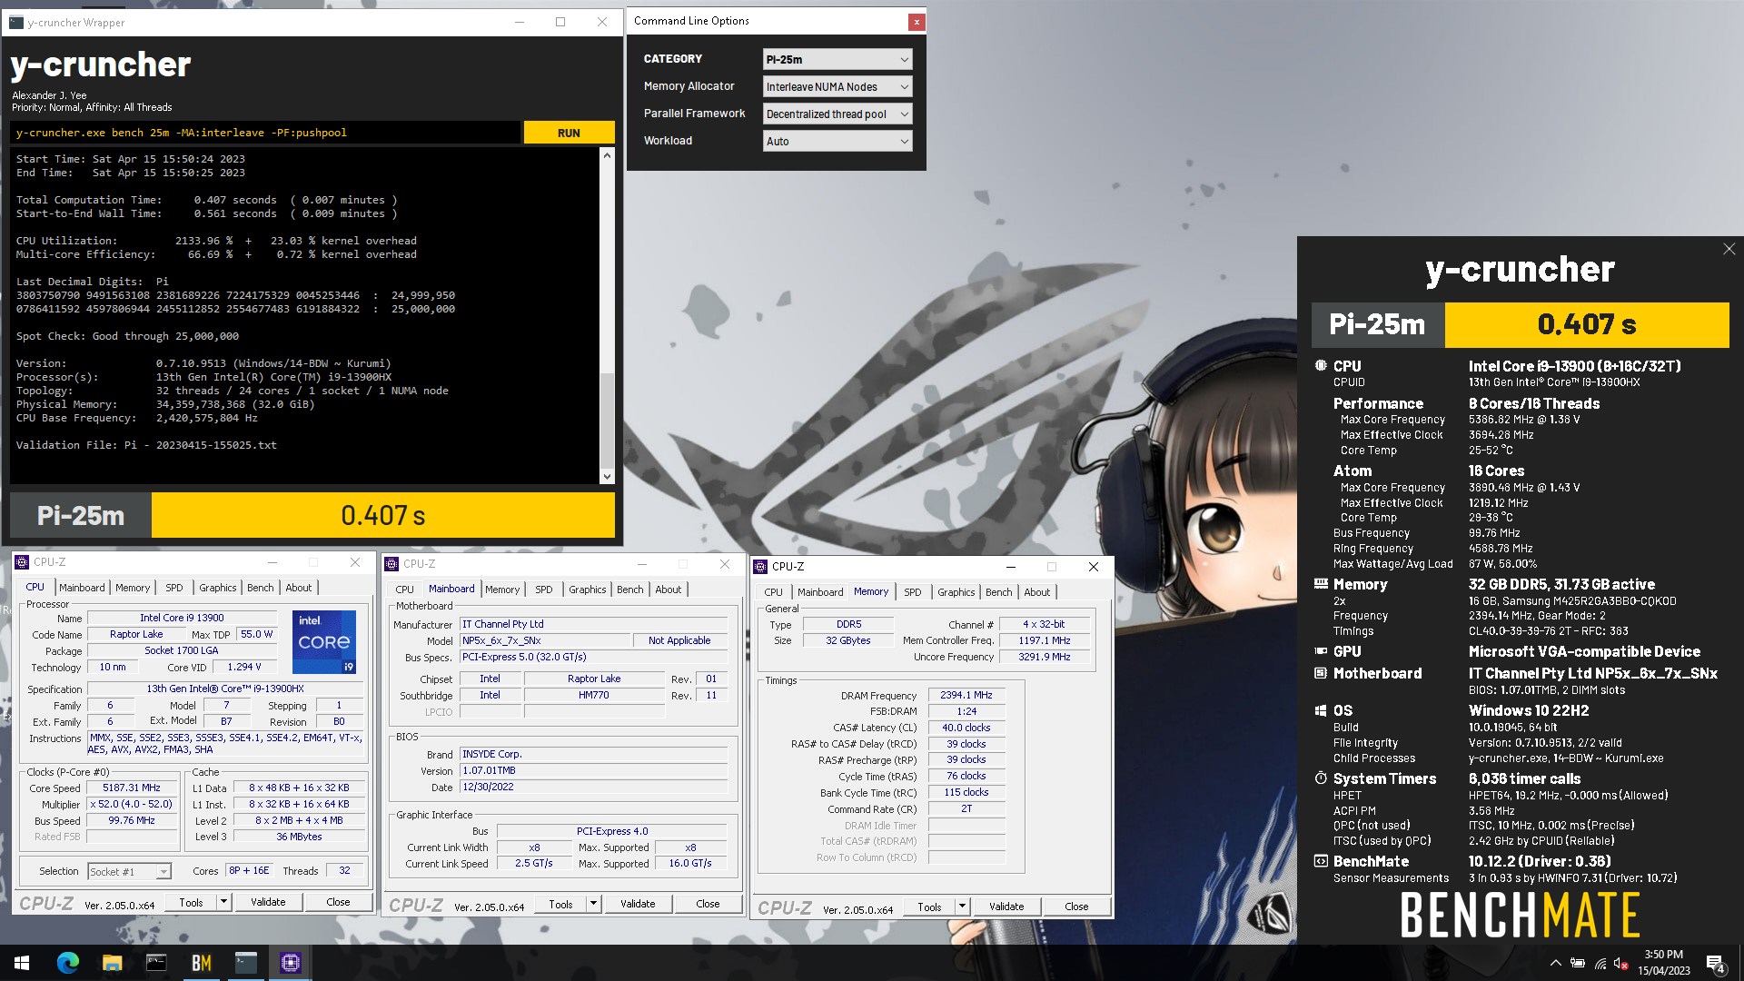Open the Socket #1 selection dropdown

[x=129, y=871]
